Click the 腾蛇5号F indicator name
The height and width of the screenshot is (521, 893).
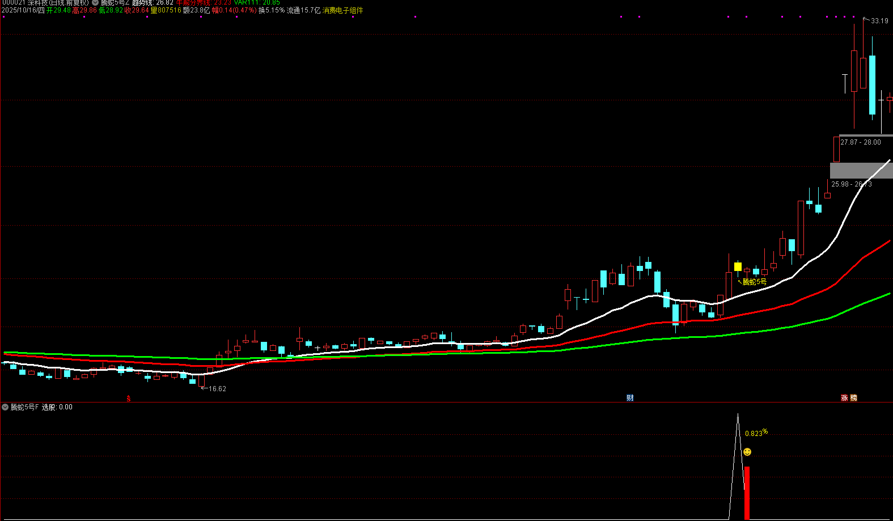tap(25, 407)
